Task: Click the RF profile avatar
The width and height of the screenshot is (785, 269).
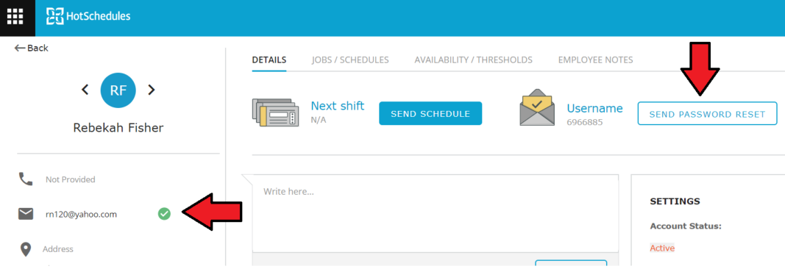Action: (118, 90)
